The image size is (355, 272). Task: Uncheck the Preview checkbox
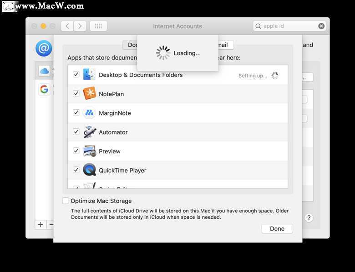coord(76,151)
